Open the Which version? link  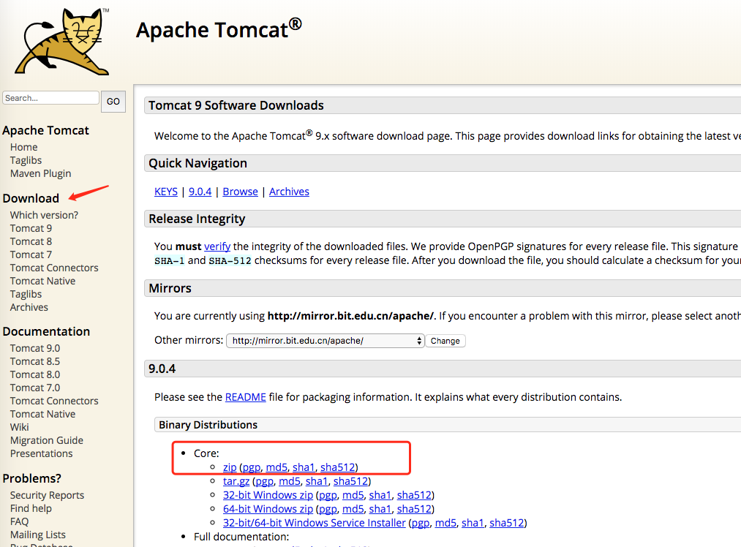point(44,215)
